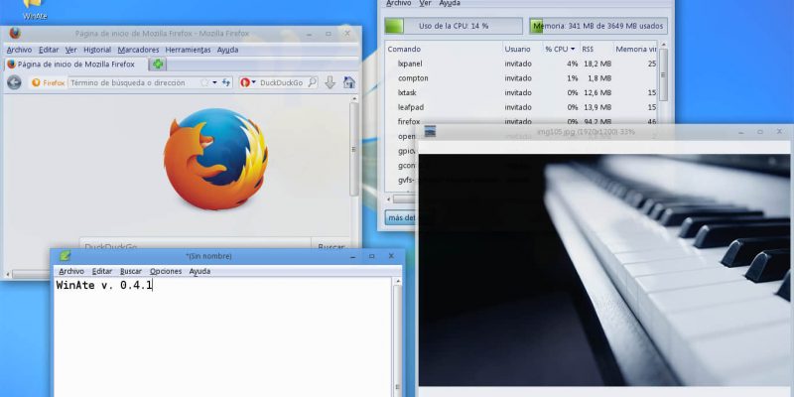Open Historial menu in Firefox
794x397 pixels.
(97, 50)
